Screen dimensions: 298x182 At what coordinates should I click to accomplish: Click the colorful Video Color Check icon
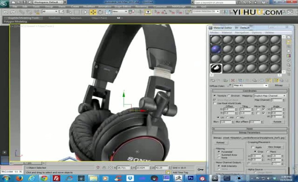(289, 56)
